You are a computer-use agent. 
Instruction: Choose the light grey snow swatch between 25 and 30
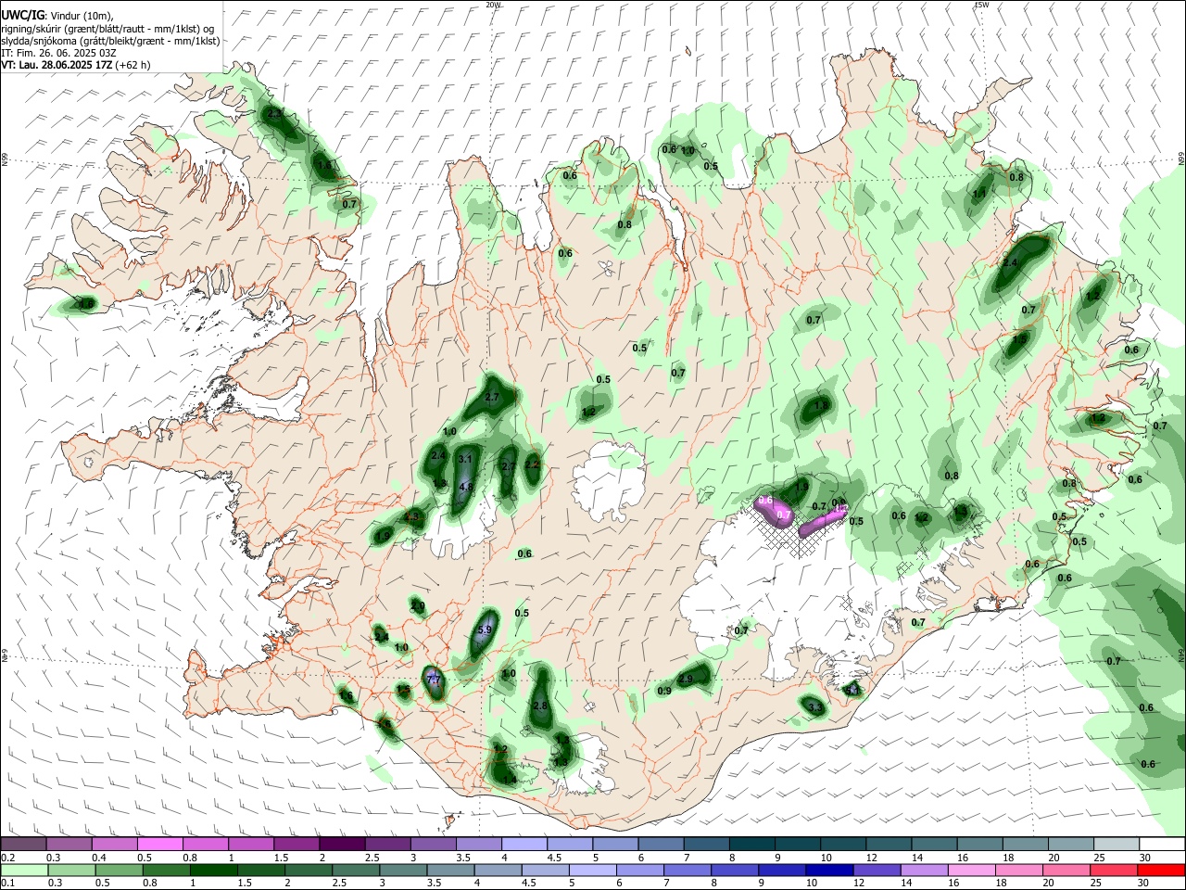coord(1117,845)
